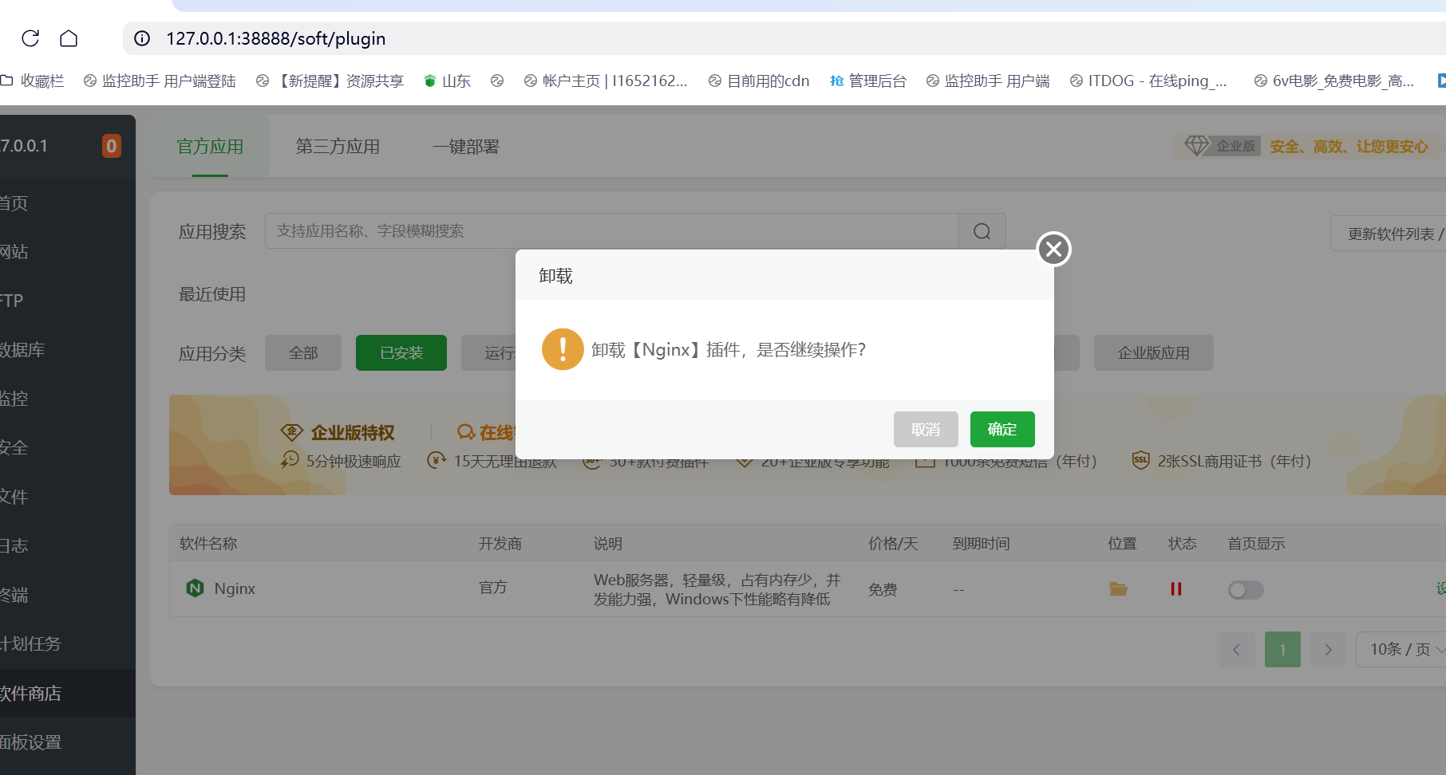The image size is (1446, 775).
Task: Click the Nginx logo icon in the table
Action: coord(195,588)
